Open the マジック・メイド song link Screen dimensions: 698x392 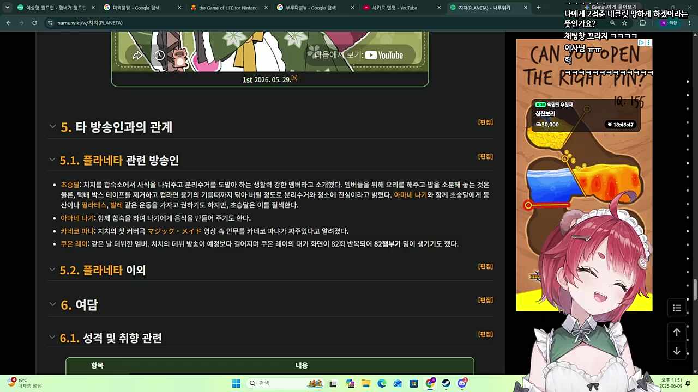pyautogui.click(x=174, y=231)
